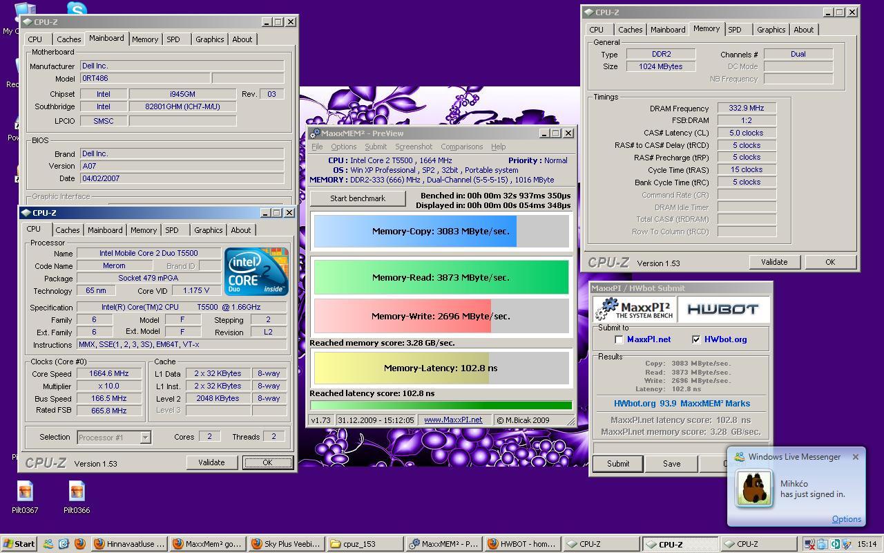Click HWbot.org 93.9 MaxxMEM² Marks text
The image size is (884, 553).
[x=682, y=404]
